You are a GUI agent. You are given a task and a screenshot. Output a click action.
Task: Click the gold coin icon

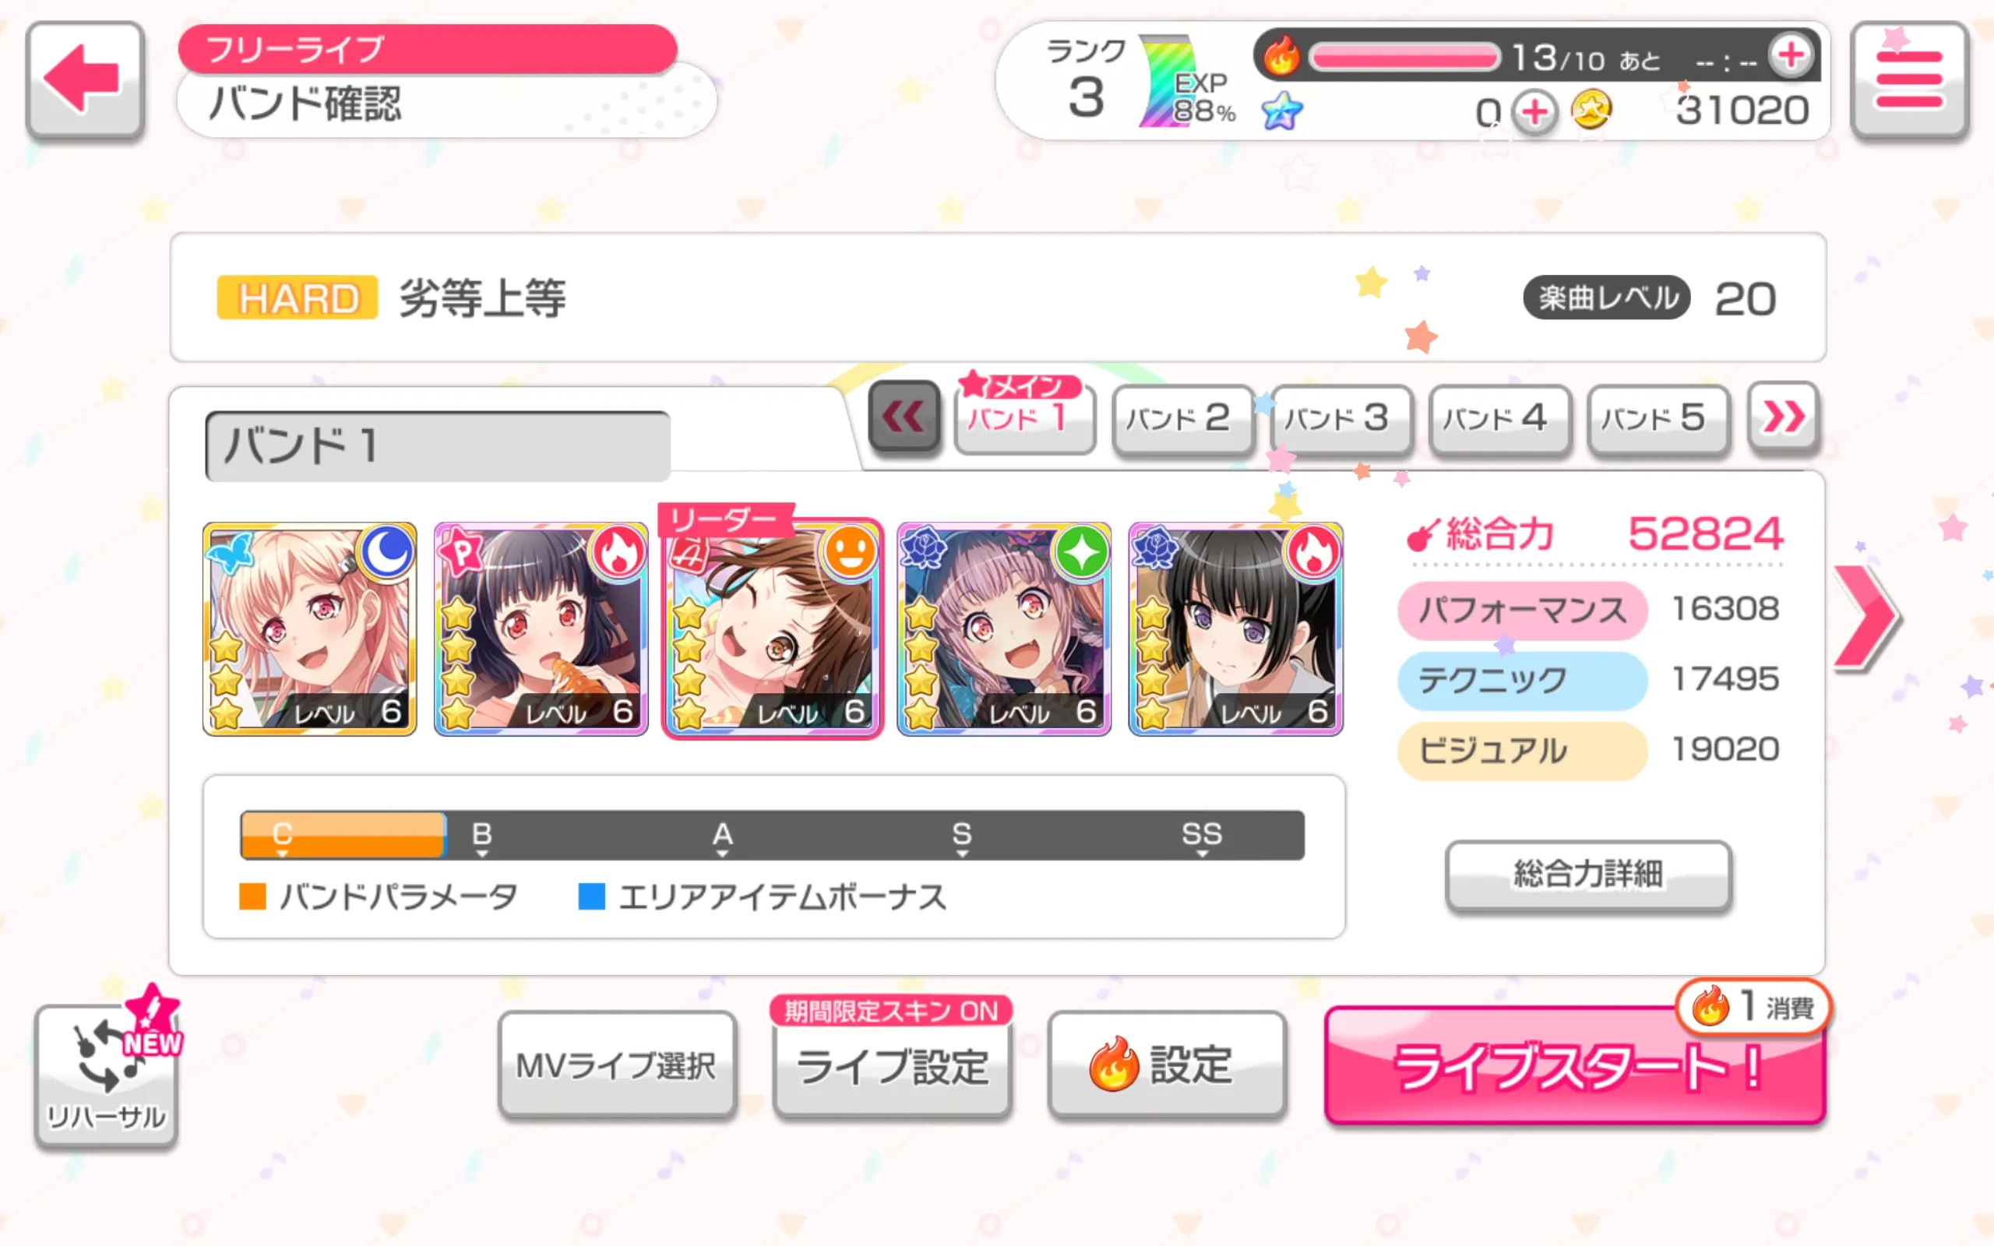pyautogui.click(x=1591, y=111)
